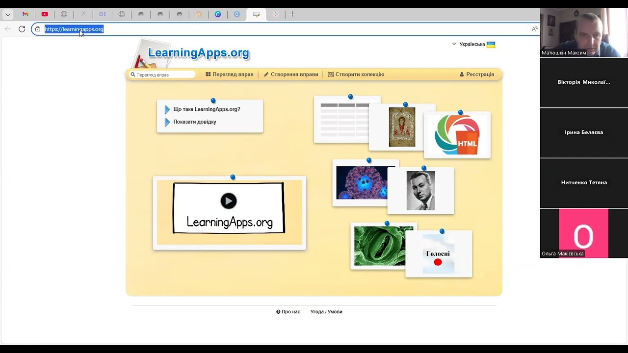Screen dimensions: 628x353
Task: Open Що таке LearningApps.org? item
Action: tap(207, 109)
